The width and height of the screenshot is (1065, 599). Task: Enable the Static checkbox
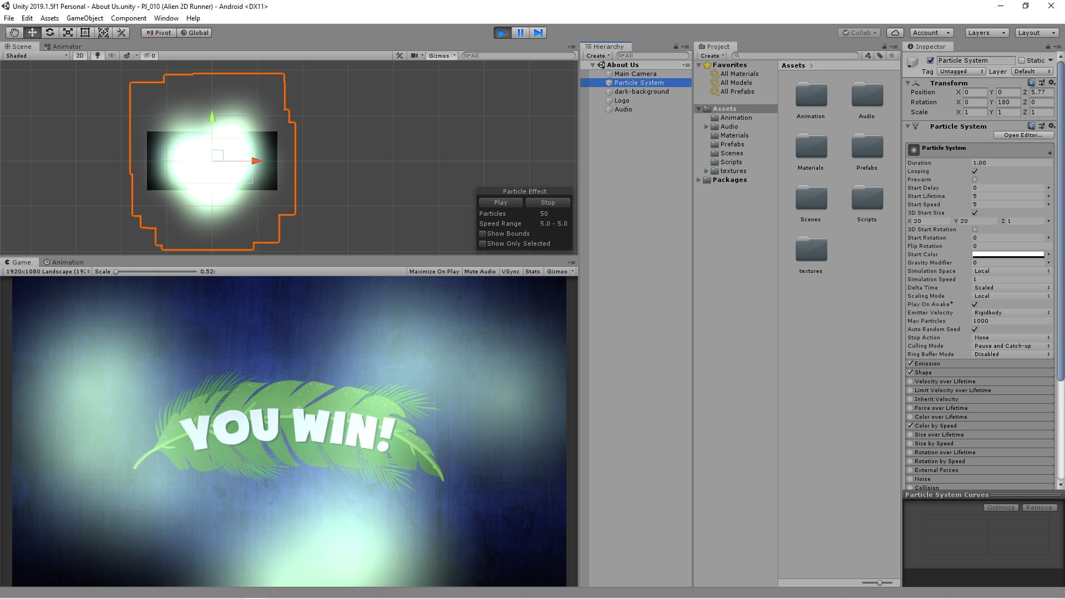coord(1022,60)
